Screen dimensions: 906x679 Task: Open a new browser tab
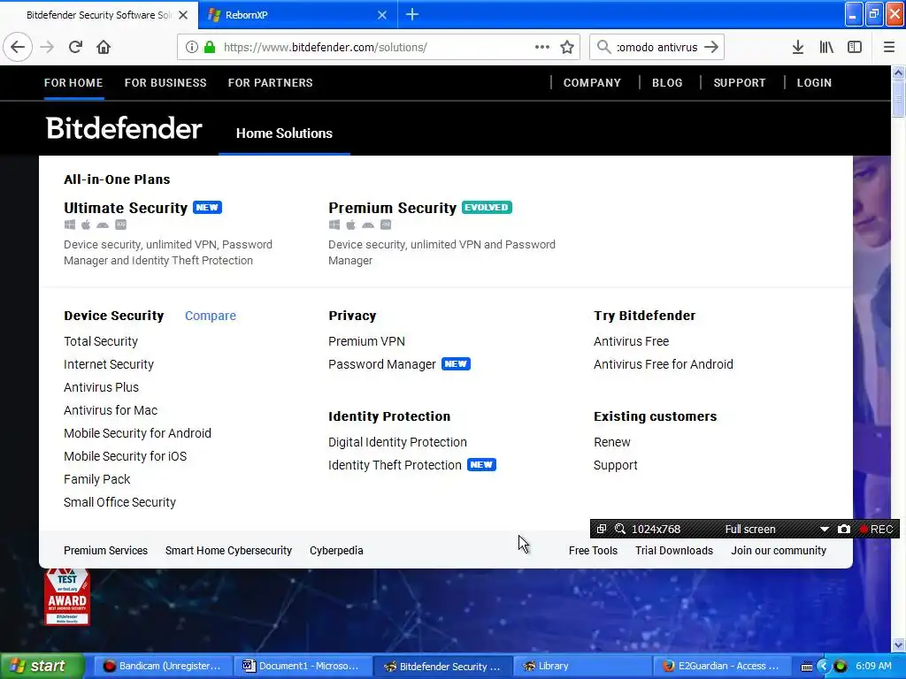click(x=412, y=14)
